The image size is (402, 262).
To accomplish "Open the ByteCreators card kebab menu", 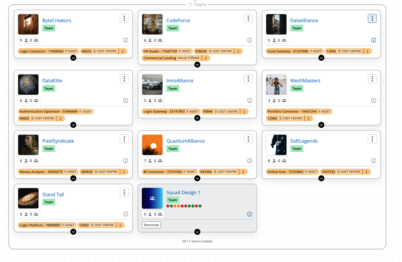I will coord(124,18).
